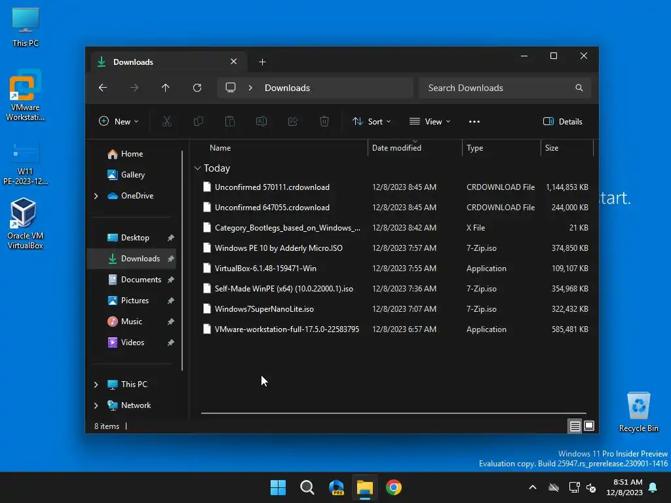
Task: Open notification bell in taskbar
Action: [x=653, y=487]
